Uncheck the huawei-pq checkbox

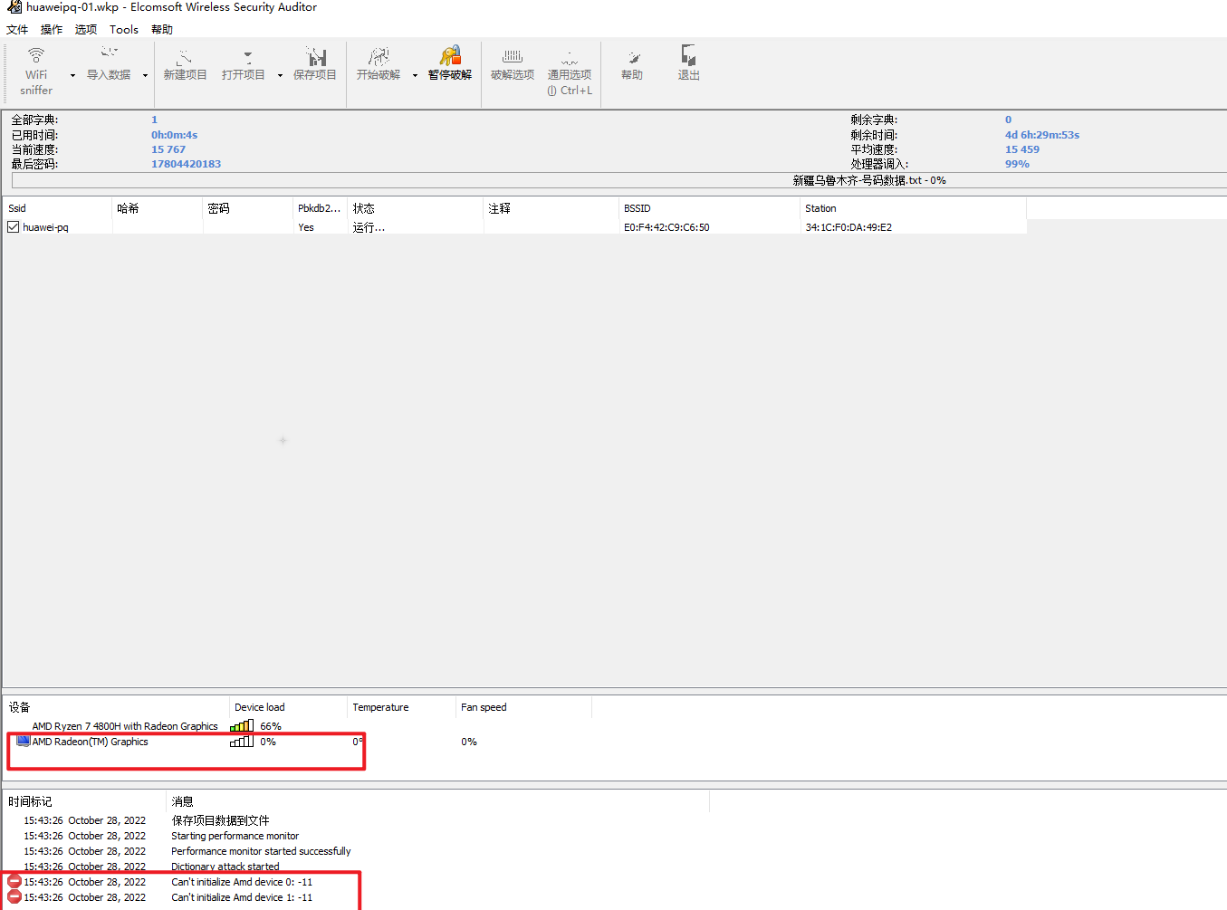[14, 227]
